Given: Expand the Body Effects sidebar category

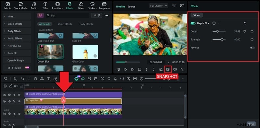Looking at the screenshot, I should coord(17,31).
